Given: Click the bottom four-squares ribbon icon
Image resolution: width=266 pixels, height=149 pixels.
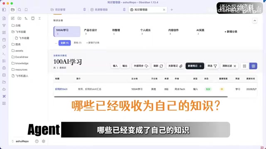Looking at the screenshot, I should [4, 103].
